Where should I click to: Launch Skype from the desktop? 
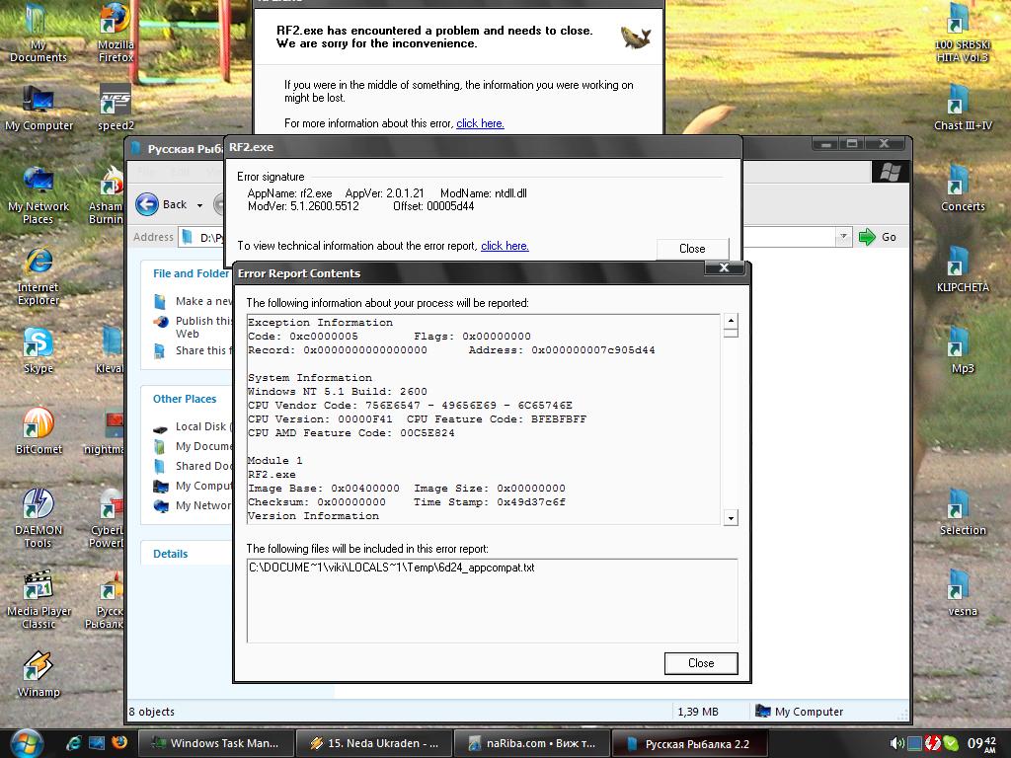(x=39, y=350)
